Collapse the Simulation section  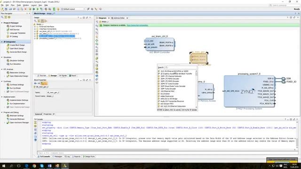(x=2, y=57)
